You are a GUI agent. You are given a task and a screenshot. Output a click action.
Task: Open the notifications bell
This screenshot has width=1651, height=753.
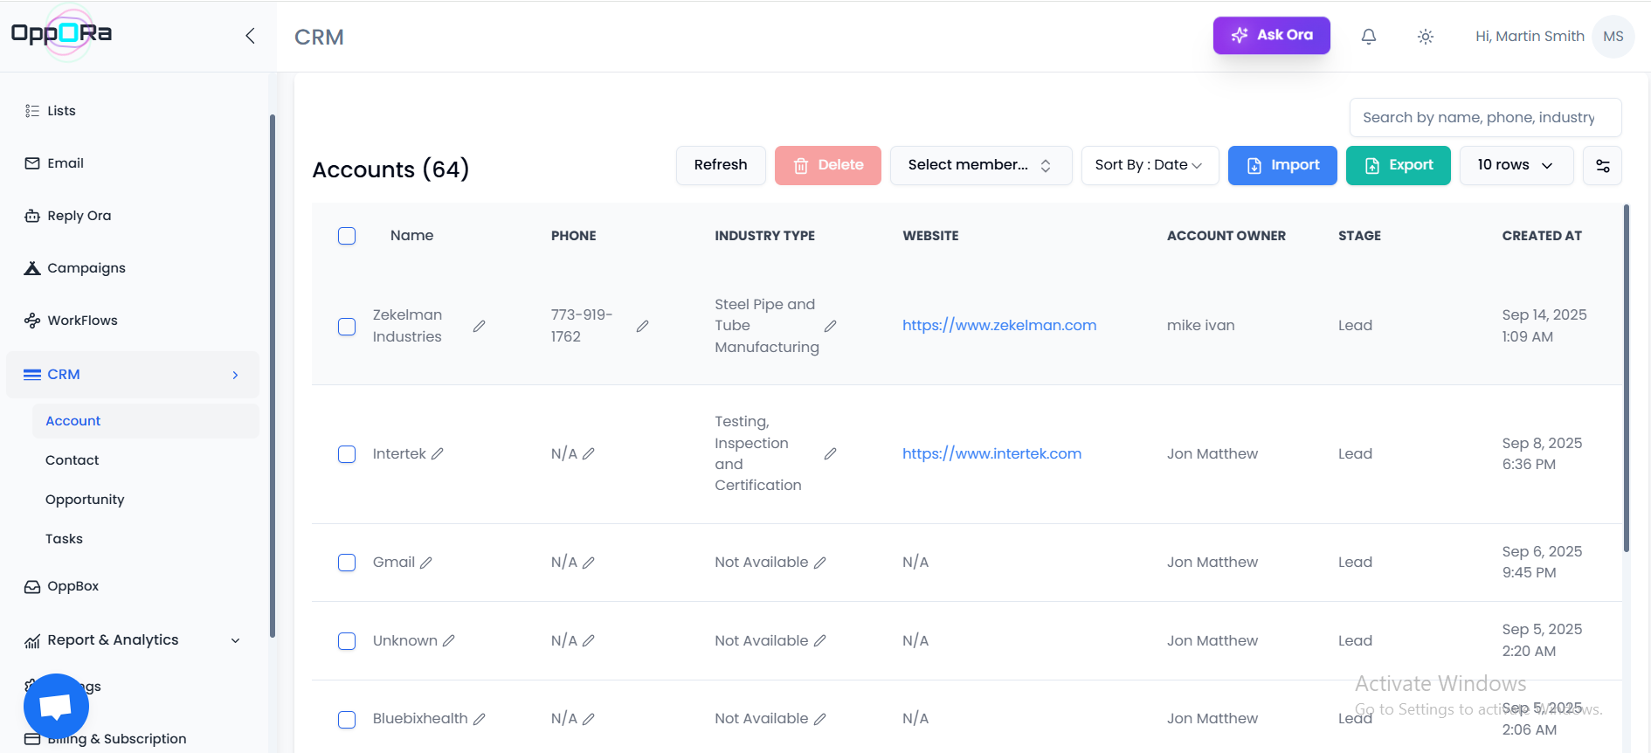click(1368, 37)
